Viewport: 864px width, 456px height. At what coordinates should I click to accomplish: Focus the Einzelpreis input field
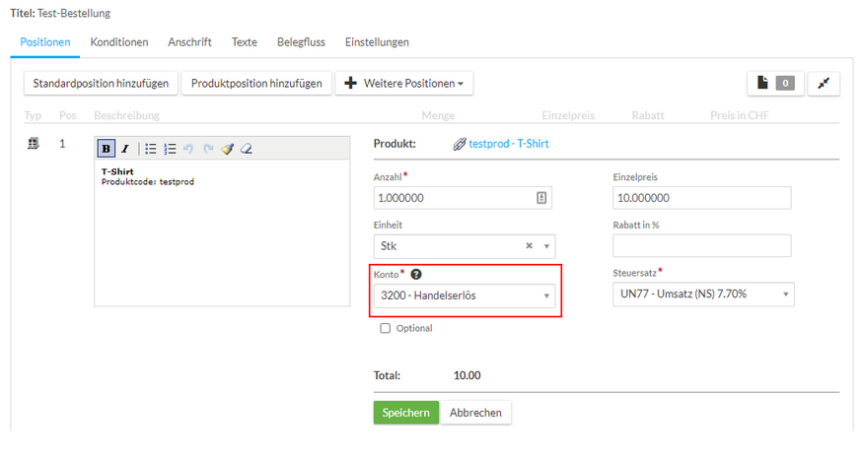coord(702,198)
